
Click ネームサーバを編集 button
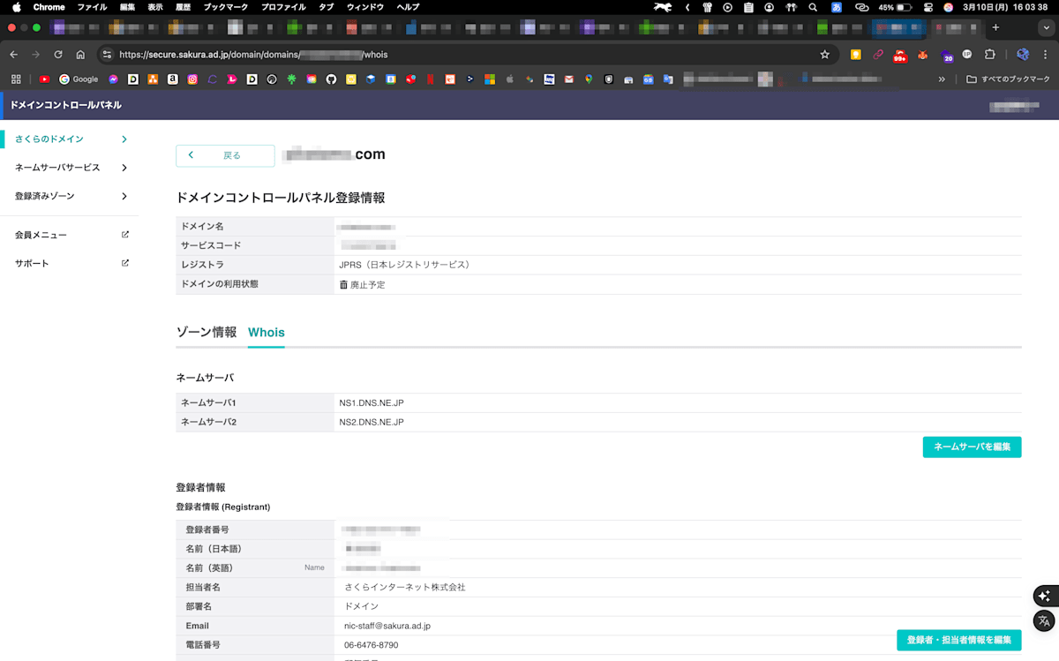(x=972, y=447)
